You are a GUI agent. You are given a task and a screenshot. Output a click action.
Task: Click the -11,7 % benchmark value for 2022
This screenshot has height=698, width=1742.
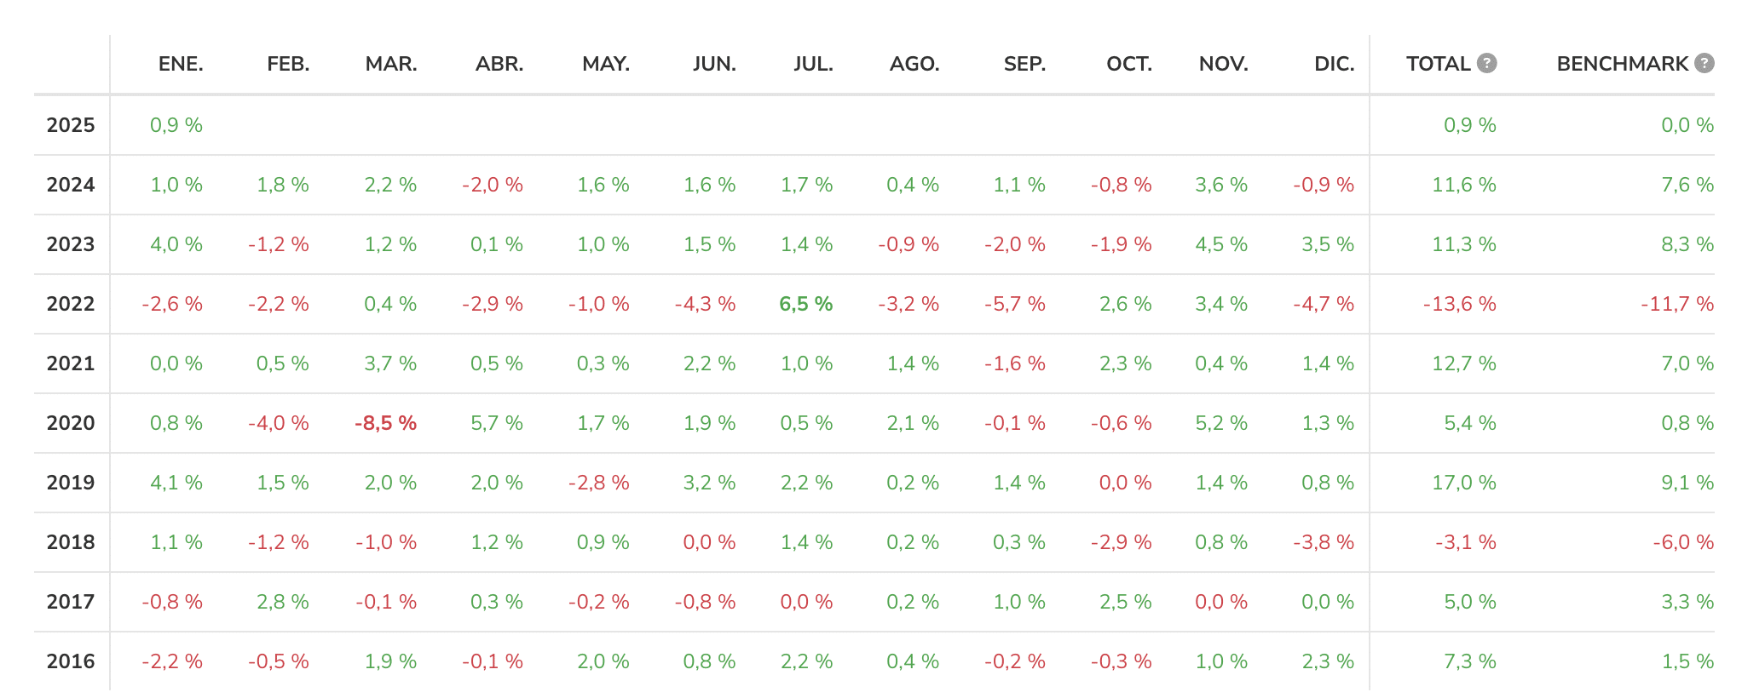[x=1676, y=304]
